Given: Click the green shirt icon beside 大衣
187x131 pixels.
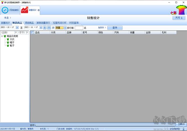Looking at the screenshot, I should (8, 39).
